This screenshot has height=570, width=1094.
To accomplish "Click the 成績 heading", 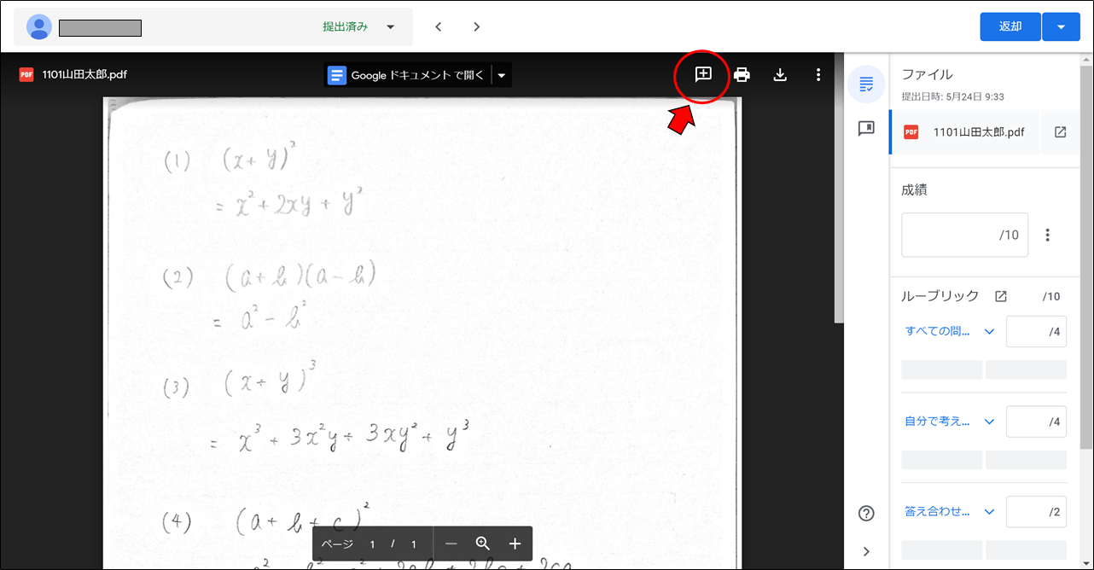I will coord(914,189).
